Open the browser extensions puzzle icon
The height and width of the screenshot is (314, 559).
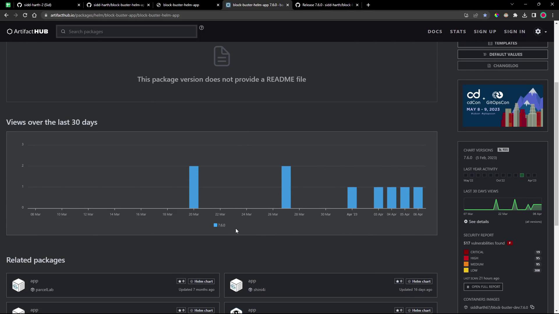[515, 15]
